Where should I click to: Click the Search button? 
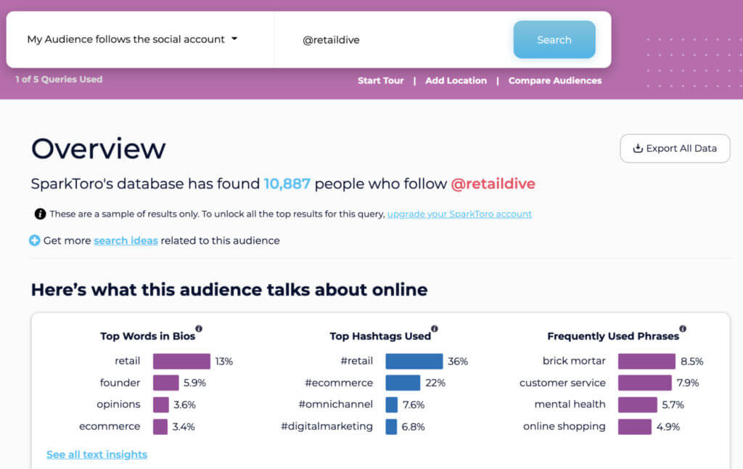coord(554,40)
